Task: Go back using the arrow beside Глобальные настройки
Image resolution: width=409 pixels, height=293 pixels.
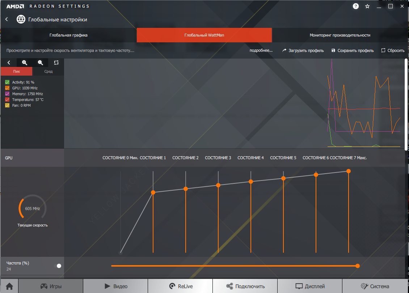Action: click(7, 19)
